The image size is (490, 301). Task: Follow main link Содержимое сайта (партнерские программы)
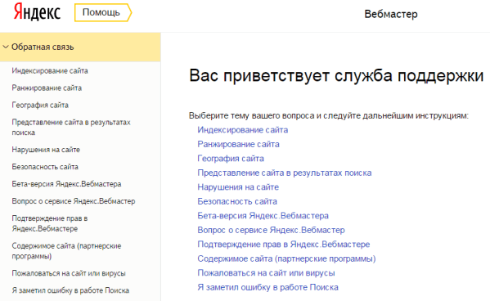[x=286, y=258]
